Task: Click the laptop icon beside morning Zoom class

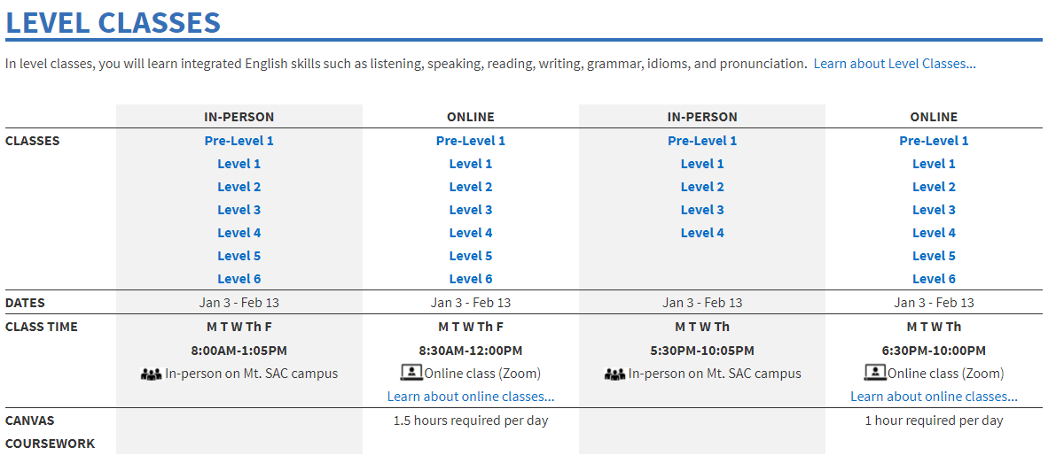Action: pos(411,373)
